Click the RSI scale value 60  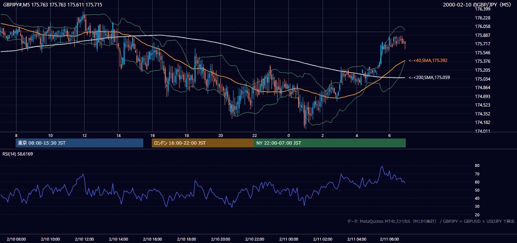point(477,182)
